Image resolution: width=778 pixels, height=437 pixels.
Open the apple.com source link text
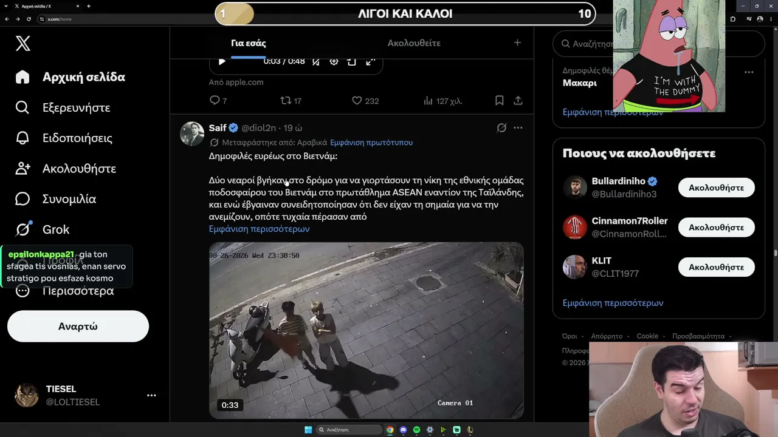click(236, 82)
